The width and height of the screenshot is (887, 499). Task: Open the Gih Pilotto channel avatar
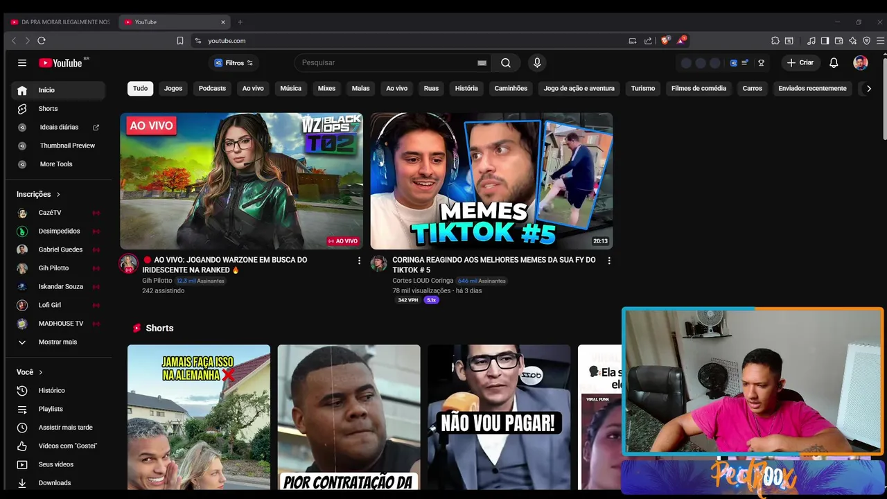128,264
